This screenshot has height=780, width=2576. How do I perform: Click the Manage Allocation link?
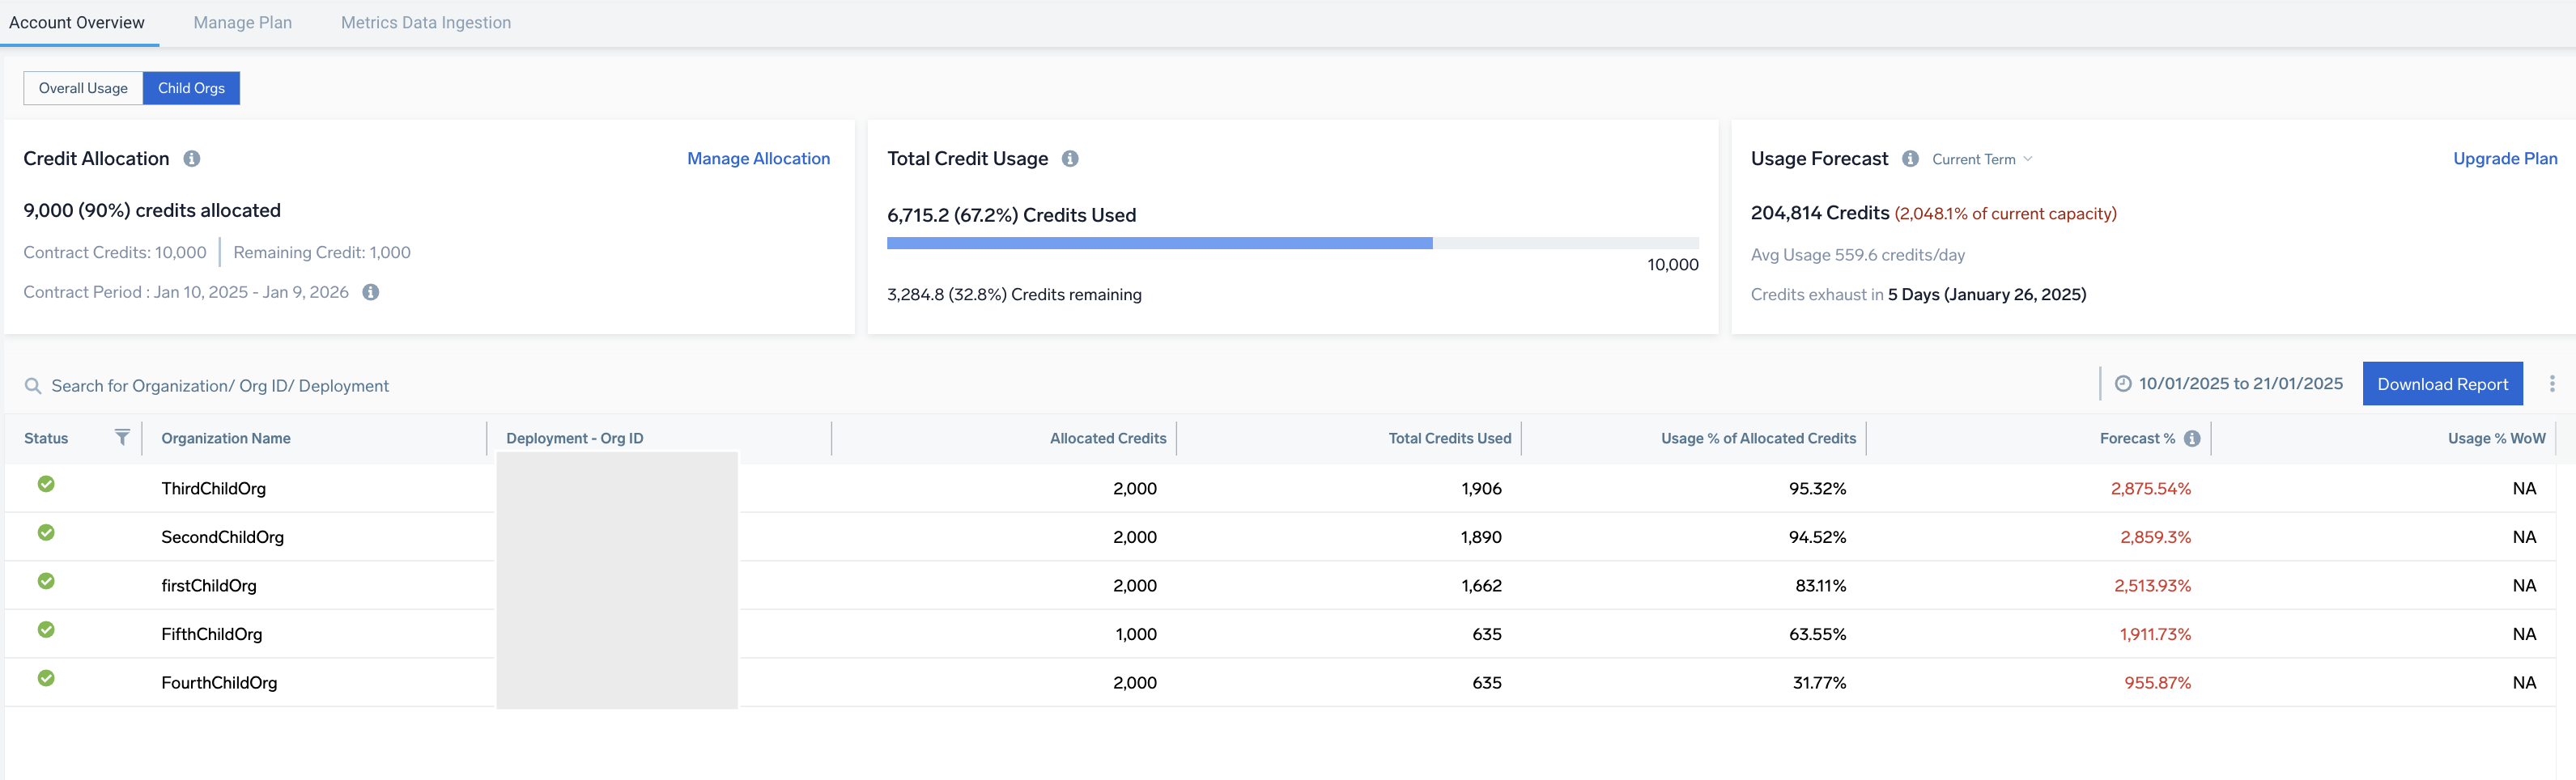758,159
